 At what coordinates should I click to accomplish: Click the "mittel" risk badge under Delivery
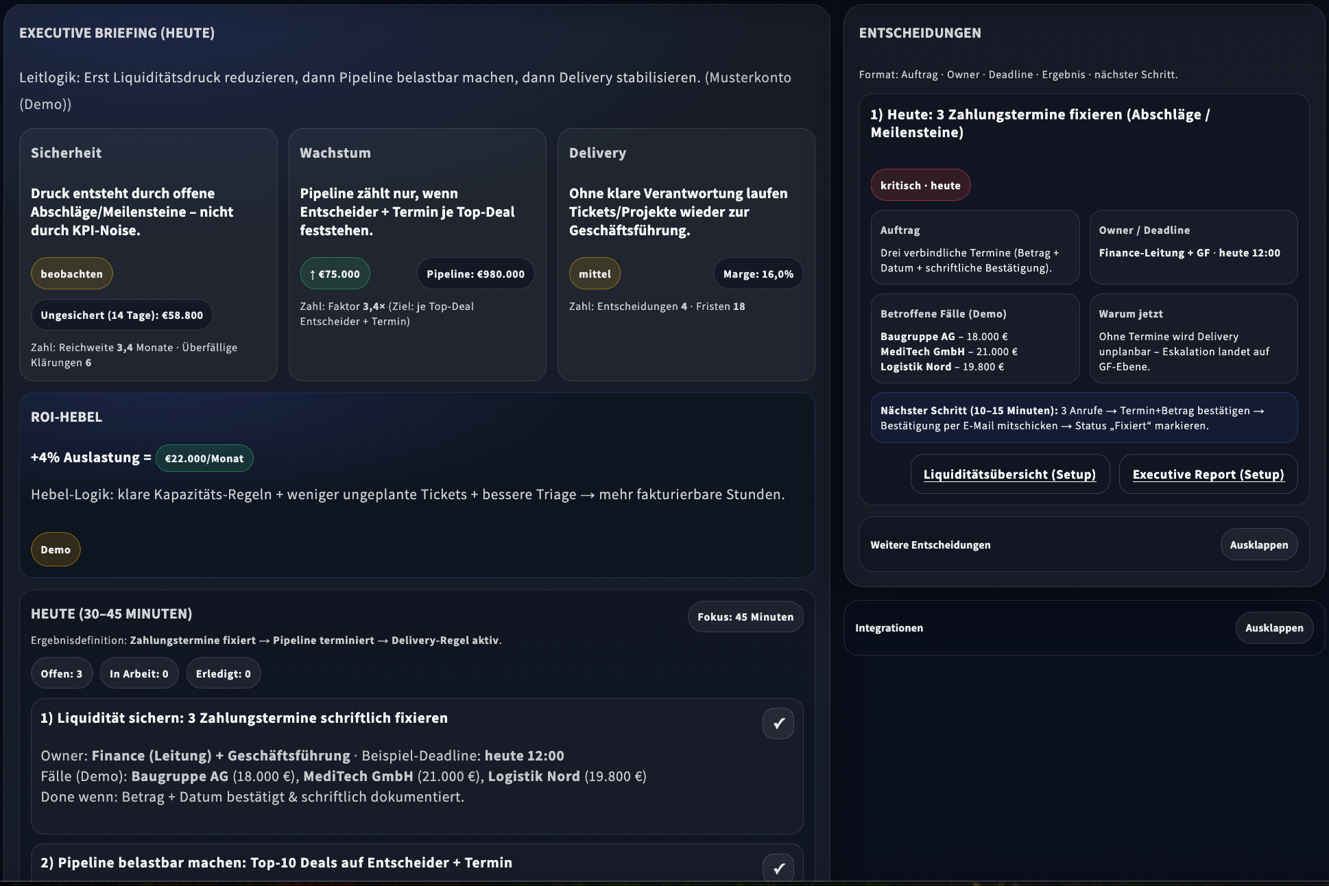[x=594, y=273]
